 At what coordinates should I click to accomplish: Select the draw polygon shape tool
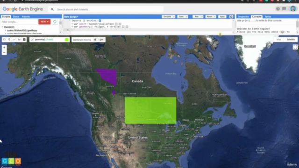(19, 40)
